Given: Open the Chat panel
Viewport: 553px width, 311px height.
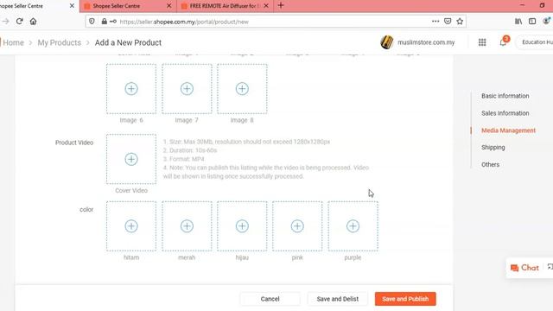Looking at the screenshot, I should [524, 268].
